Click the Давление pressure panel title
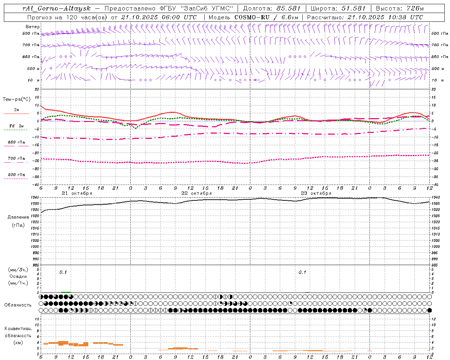Screen dimensions: 450x360 coord(18,217)
